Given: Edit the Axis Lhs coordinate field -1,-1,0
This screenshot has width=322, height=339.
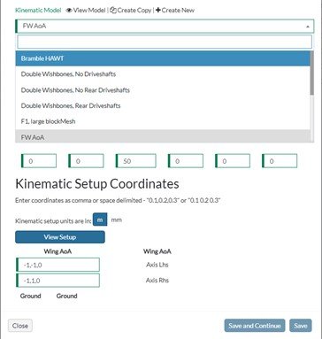Looking at the screenshot, I should tap(57, 265).
